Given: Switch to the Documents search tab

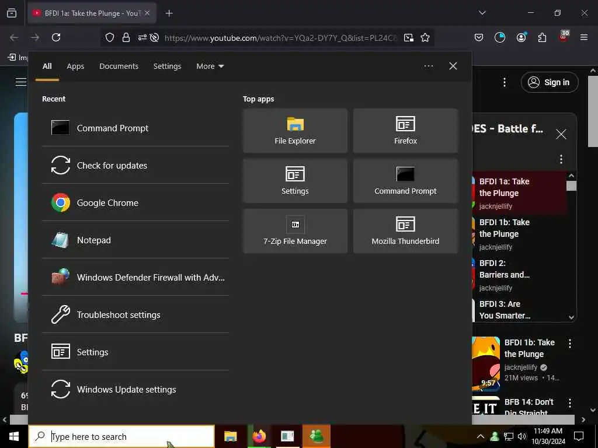Looking at the screenshot, I should (x=119, y=66).
